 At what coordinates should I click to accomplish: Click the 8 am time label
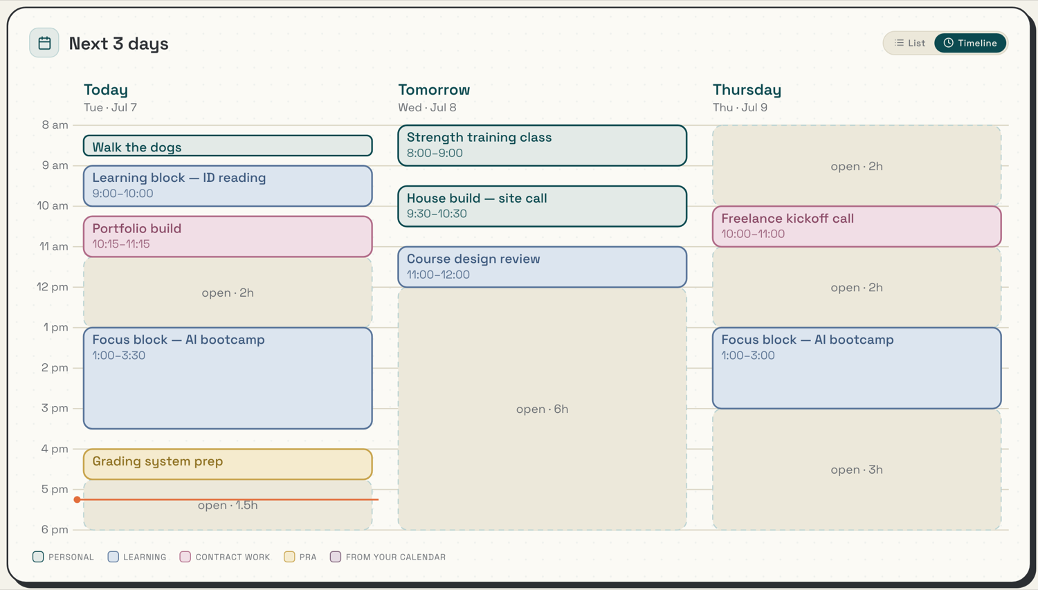(x=55, y=125)
